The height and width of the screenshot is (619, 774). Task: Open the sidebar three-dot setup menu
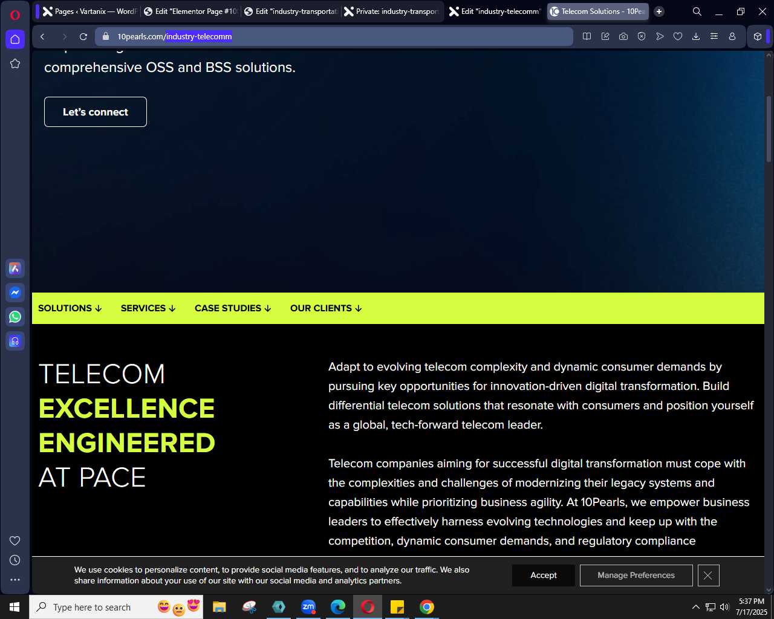click(15, 580)
